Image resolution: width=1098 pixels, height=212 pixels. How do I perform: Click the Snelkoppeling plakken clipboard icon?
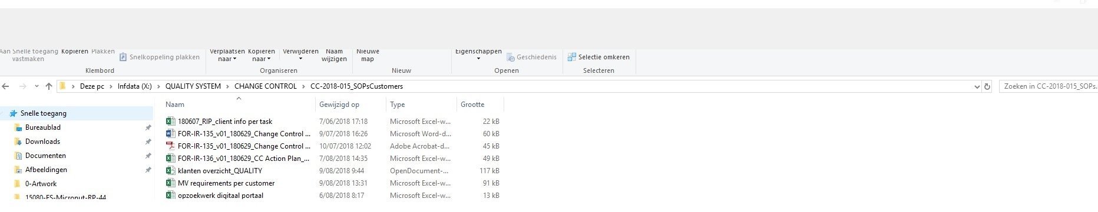(x=123, y=57)
